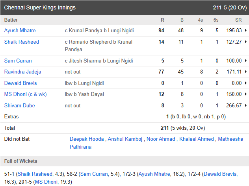Open Noor Ahmad in Did not Bat
Screen dimensions: 249x186
pos(161,139)
